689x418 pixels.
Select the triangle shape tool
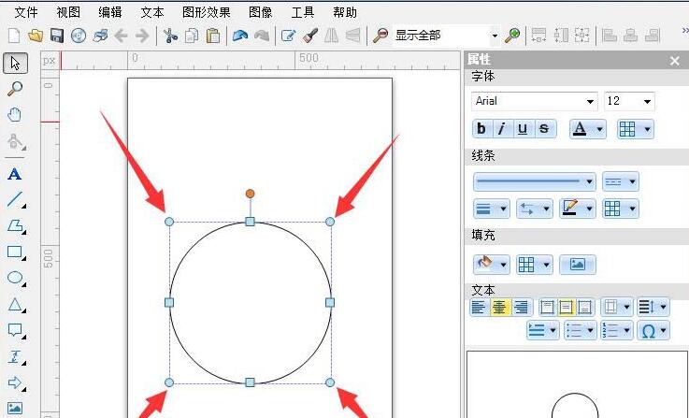(x=15, y=304)
